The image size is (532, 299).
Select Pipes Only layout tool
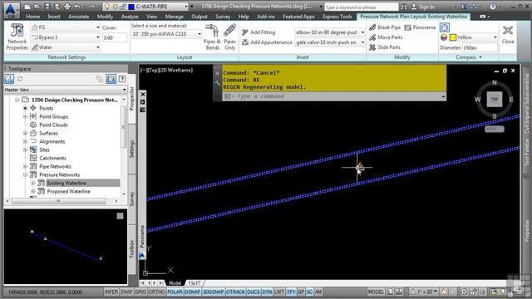(229, 37)
